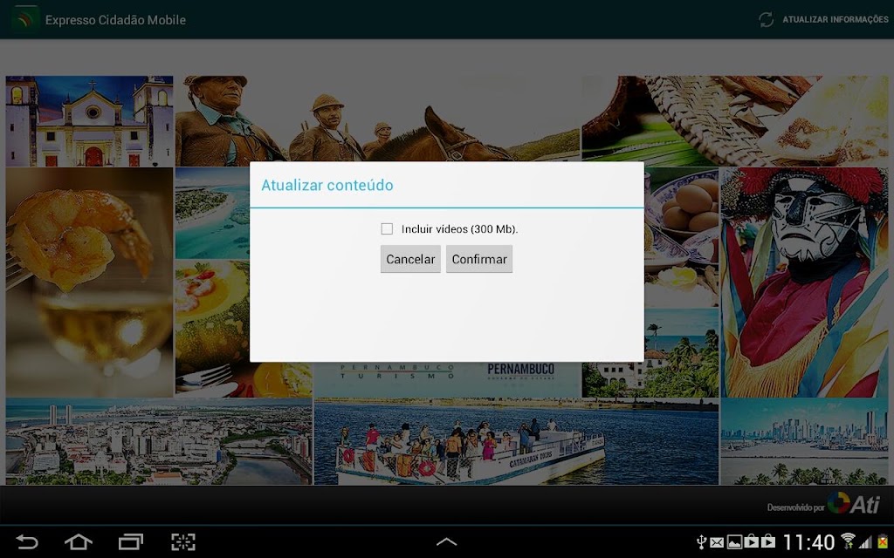Tap the Android back navigation icon
The image size is (894, 558).
click(x=26, y=541)
